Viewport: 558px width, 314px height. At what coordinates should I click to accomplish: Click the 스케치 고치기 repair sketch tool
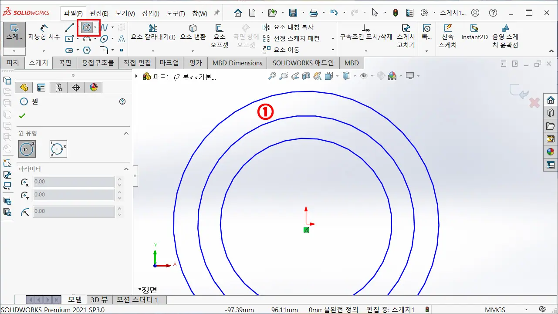tap(406, 36)
